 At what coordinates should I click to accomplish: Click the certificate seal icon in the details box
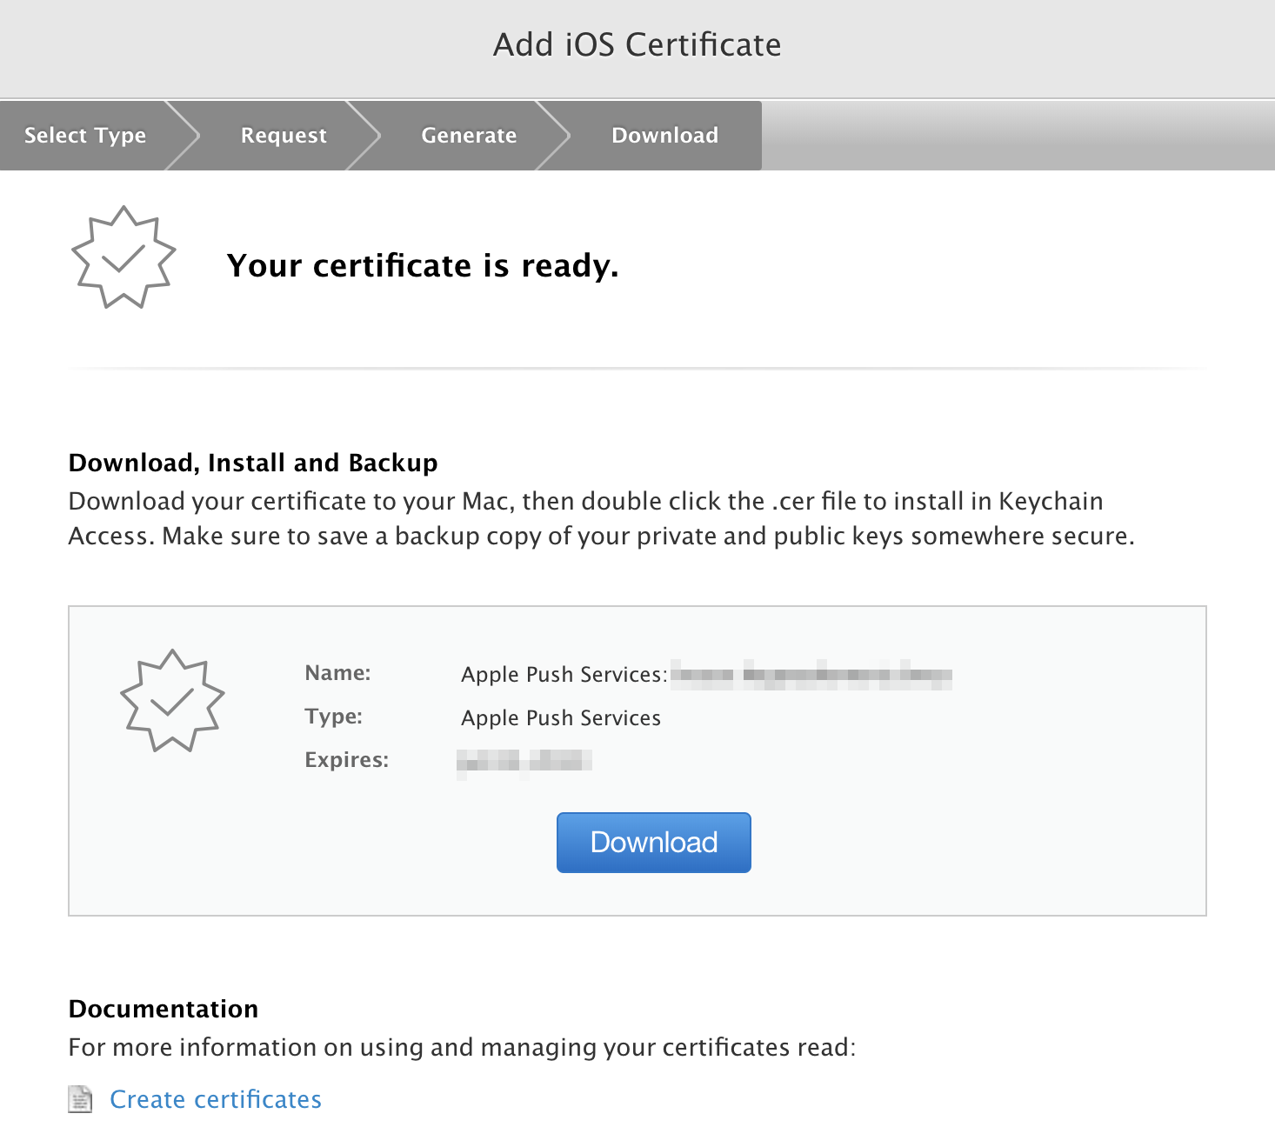click(x=173, y=701)
